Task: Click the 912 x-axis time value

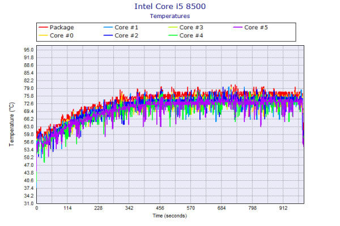Action: [283, 208]
